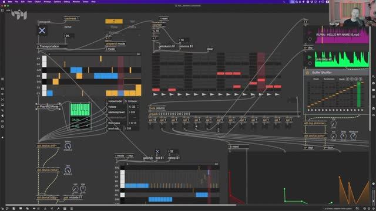This screenshot has height=211, width=376.
Task: Select the Extra tab
Action: click(132, 27)
